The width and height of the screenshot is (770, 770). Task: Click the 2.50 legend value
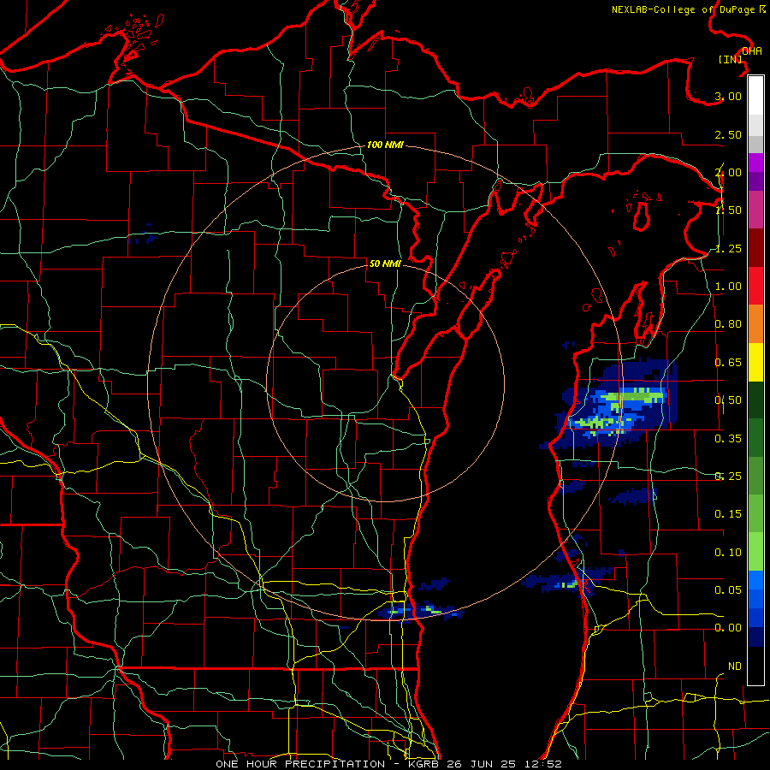click(728, 134)
